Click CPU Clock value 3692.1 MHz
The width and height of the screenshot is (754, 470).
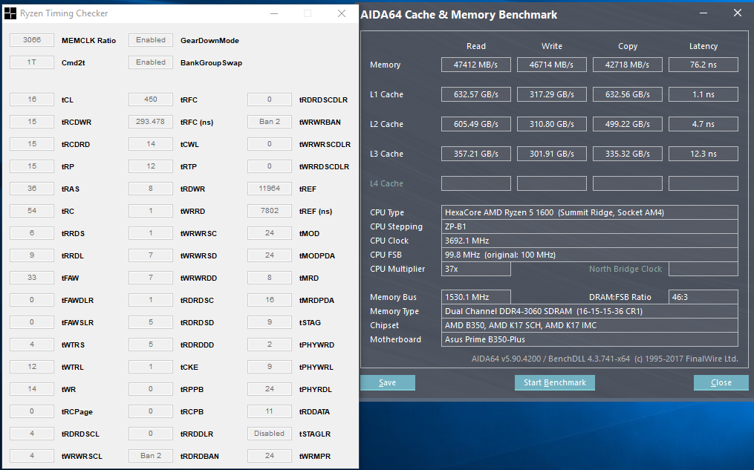click(x=590, y=241)
